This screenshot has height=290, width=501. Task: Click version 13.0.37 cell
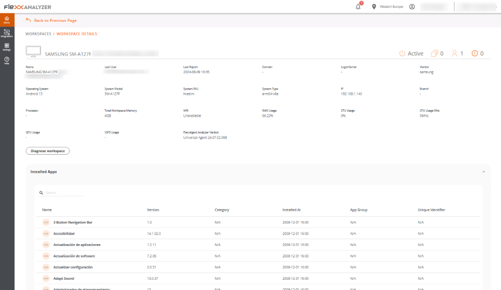click(x=152, y=278)
